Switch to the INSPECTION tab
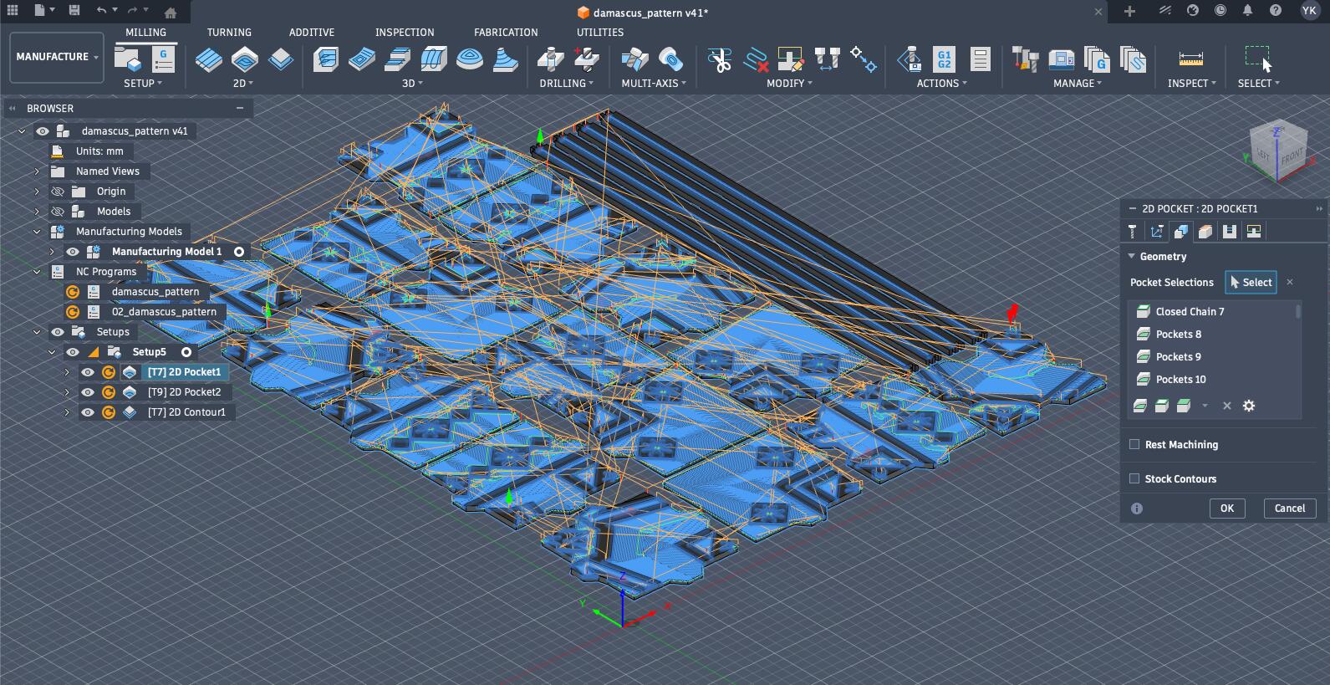This screenshot has height=685, width=1330. coord(405,32)
